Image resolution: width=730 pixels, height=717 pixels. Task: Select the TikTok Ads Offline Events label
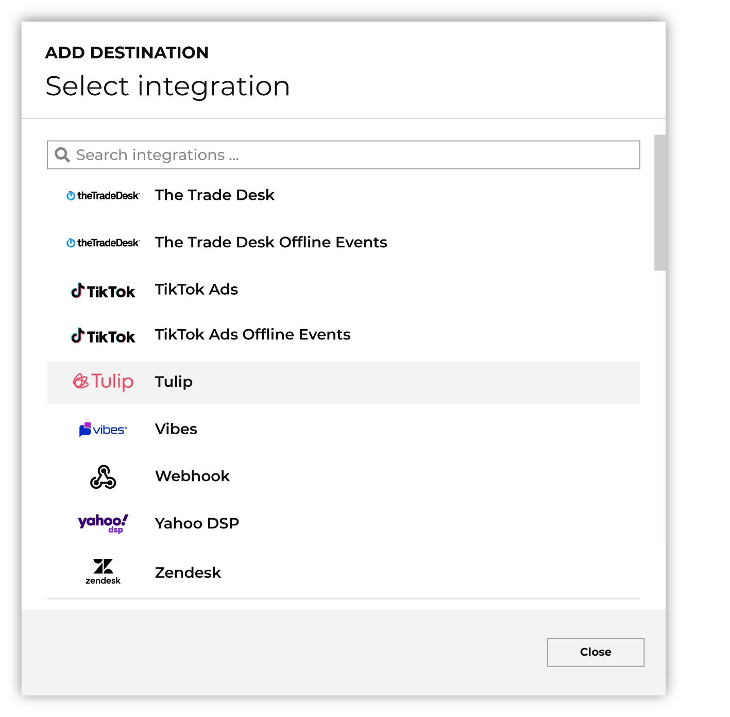(x=252, y=335)
